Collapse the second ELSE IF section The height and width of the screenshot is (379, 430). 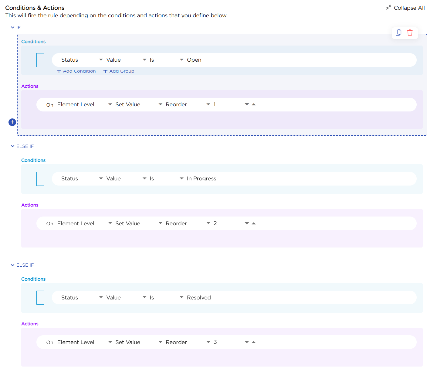point(12,265)
